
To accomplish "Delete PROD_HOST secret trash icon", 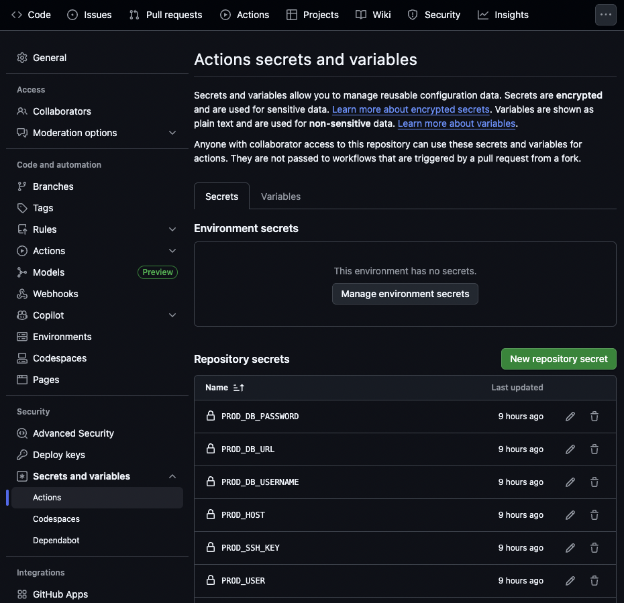I will point(594,515).
